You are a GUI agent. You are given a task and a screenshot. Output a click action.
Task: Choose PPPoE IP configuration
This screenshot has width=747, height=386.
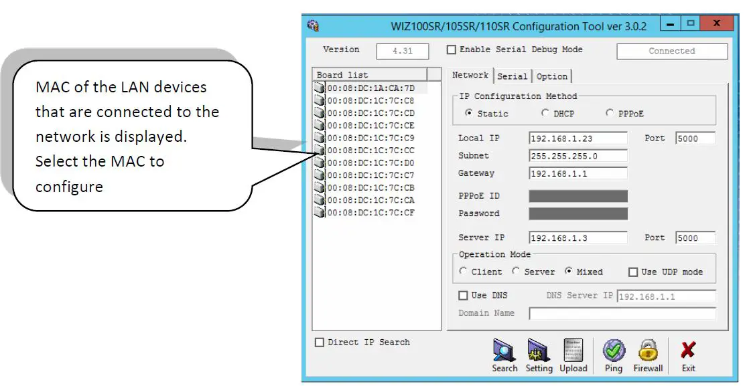click(609, 113)
